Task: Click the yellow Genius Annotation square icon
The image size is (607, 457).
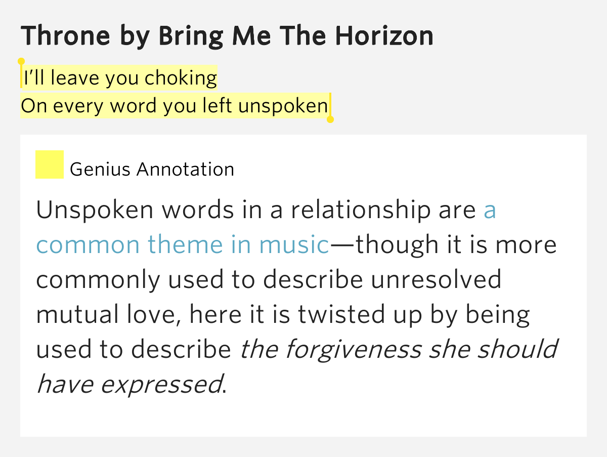Action: point(49,164)
